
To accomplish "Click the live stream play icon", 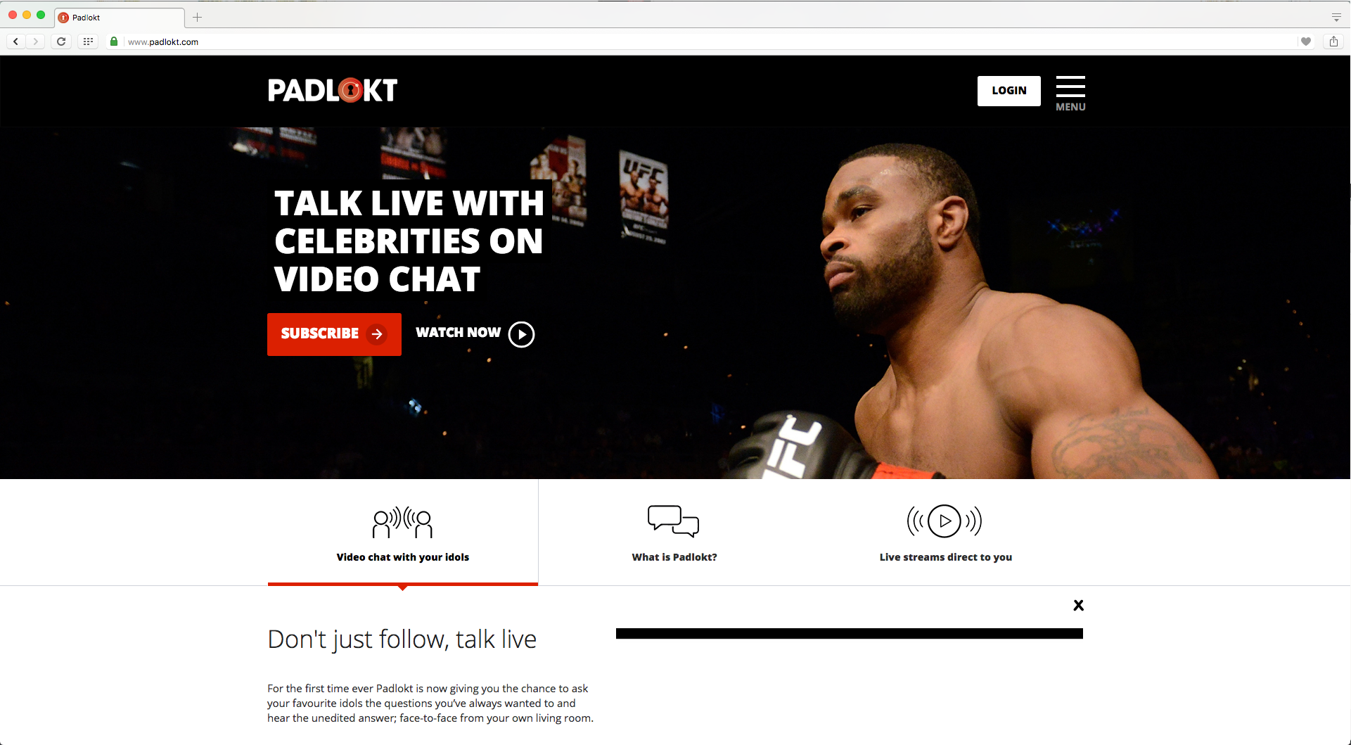I will pos(945,521).
